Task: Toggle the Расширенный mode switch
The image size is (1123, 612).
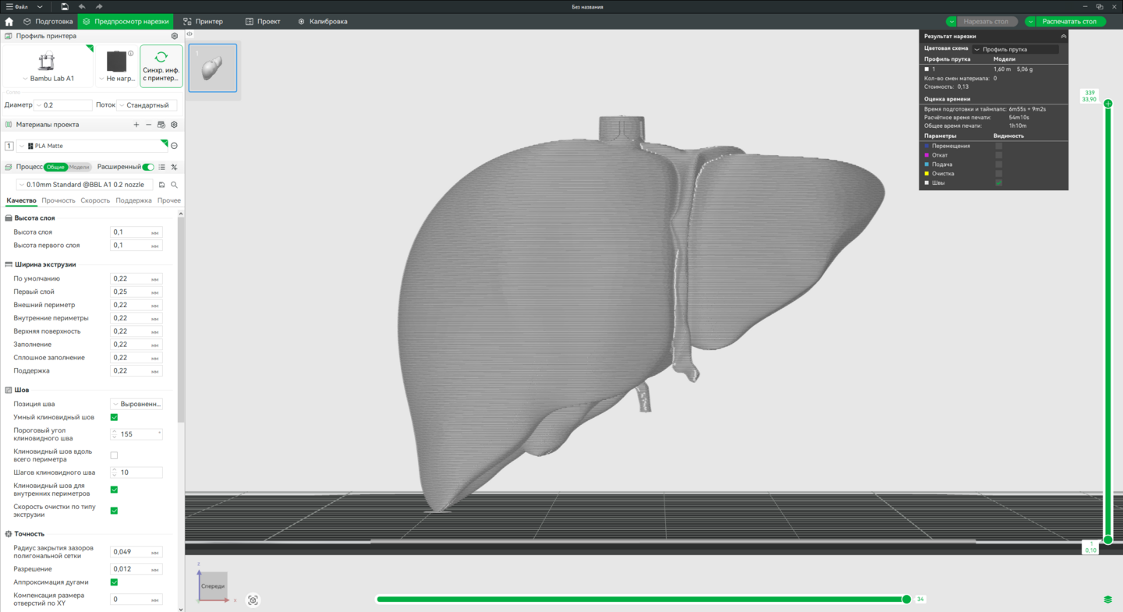Action: point(148,167)
